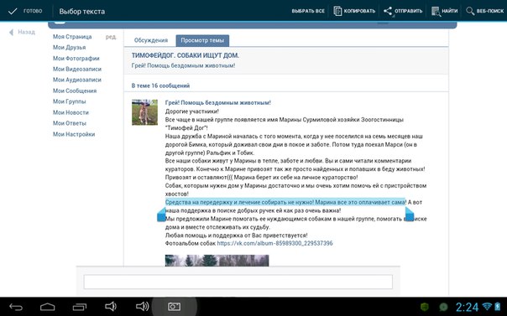The height and width of the screenshot is (316, 507).
Task: Click the highlighted sentence starting Средства на передержку
Action: click(285, 202)
